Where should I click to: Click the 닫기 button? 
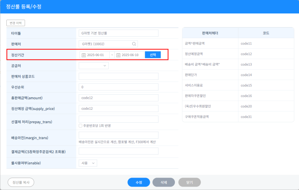click(x=189, y=183)
